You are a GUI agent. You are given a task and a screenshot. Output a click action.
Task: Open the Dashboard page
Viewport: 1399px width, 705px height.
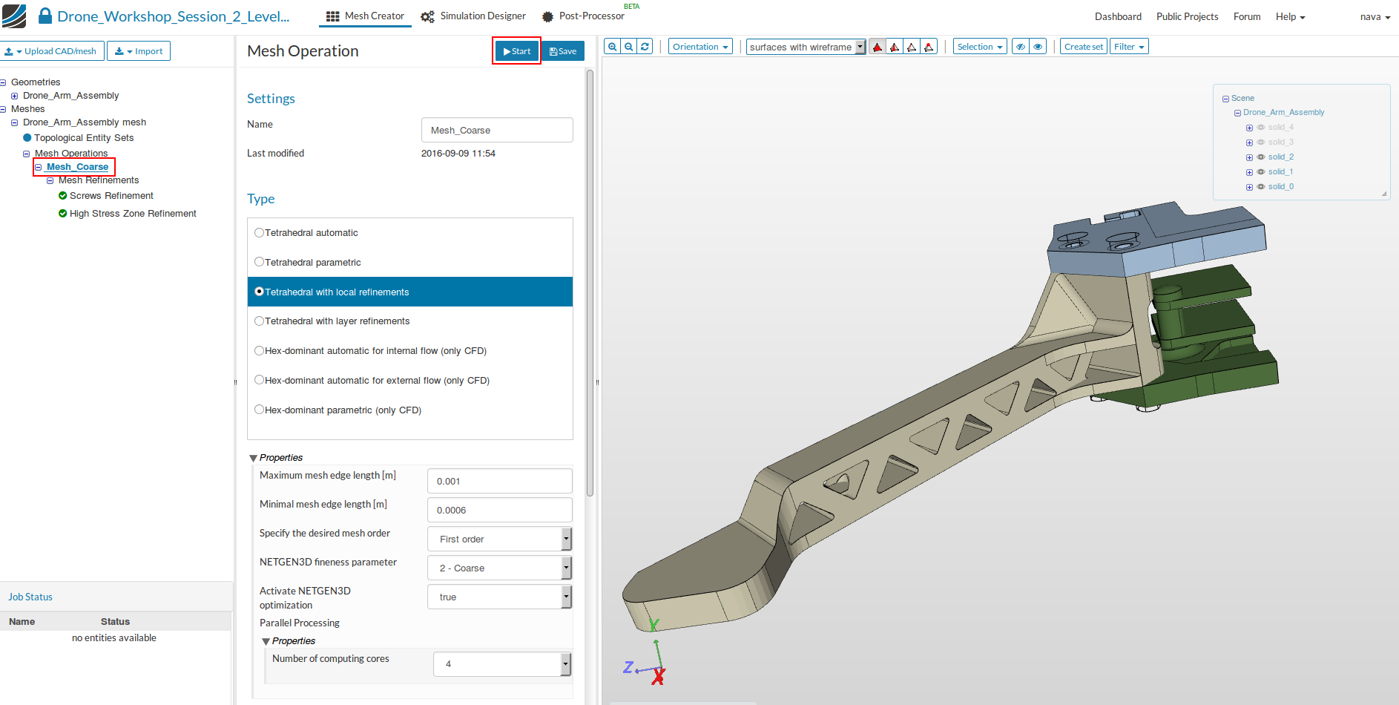tap(1118, 16)
